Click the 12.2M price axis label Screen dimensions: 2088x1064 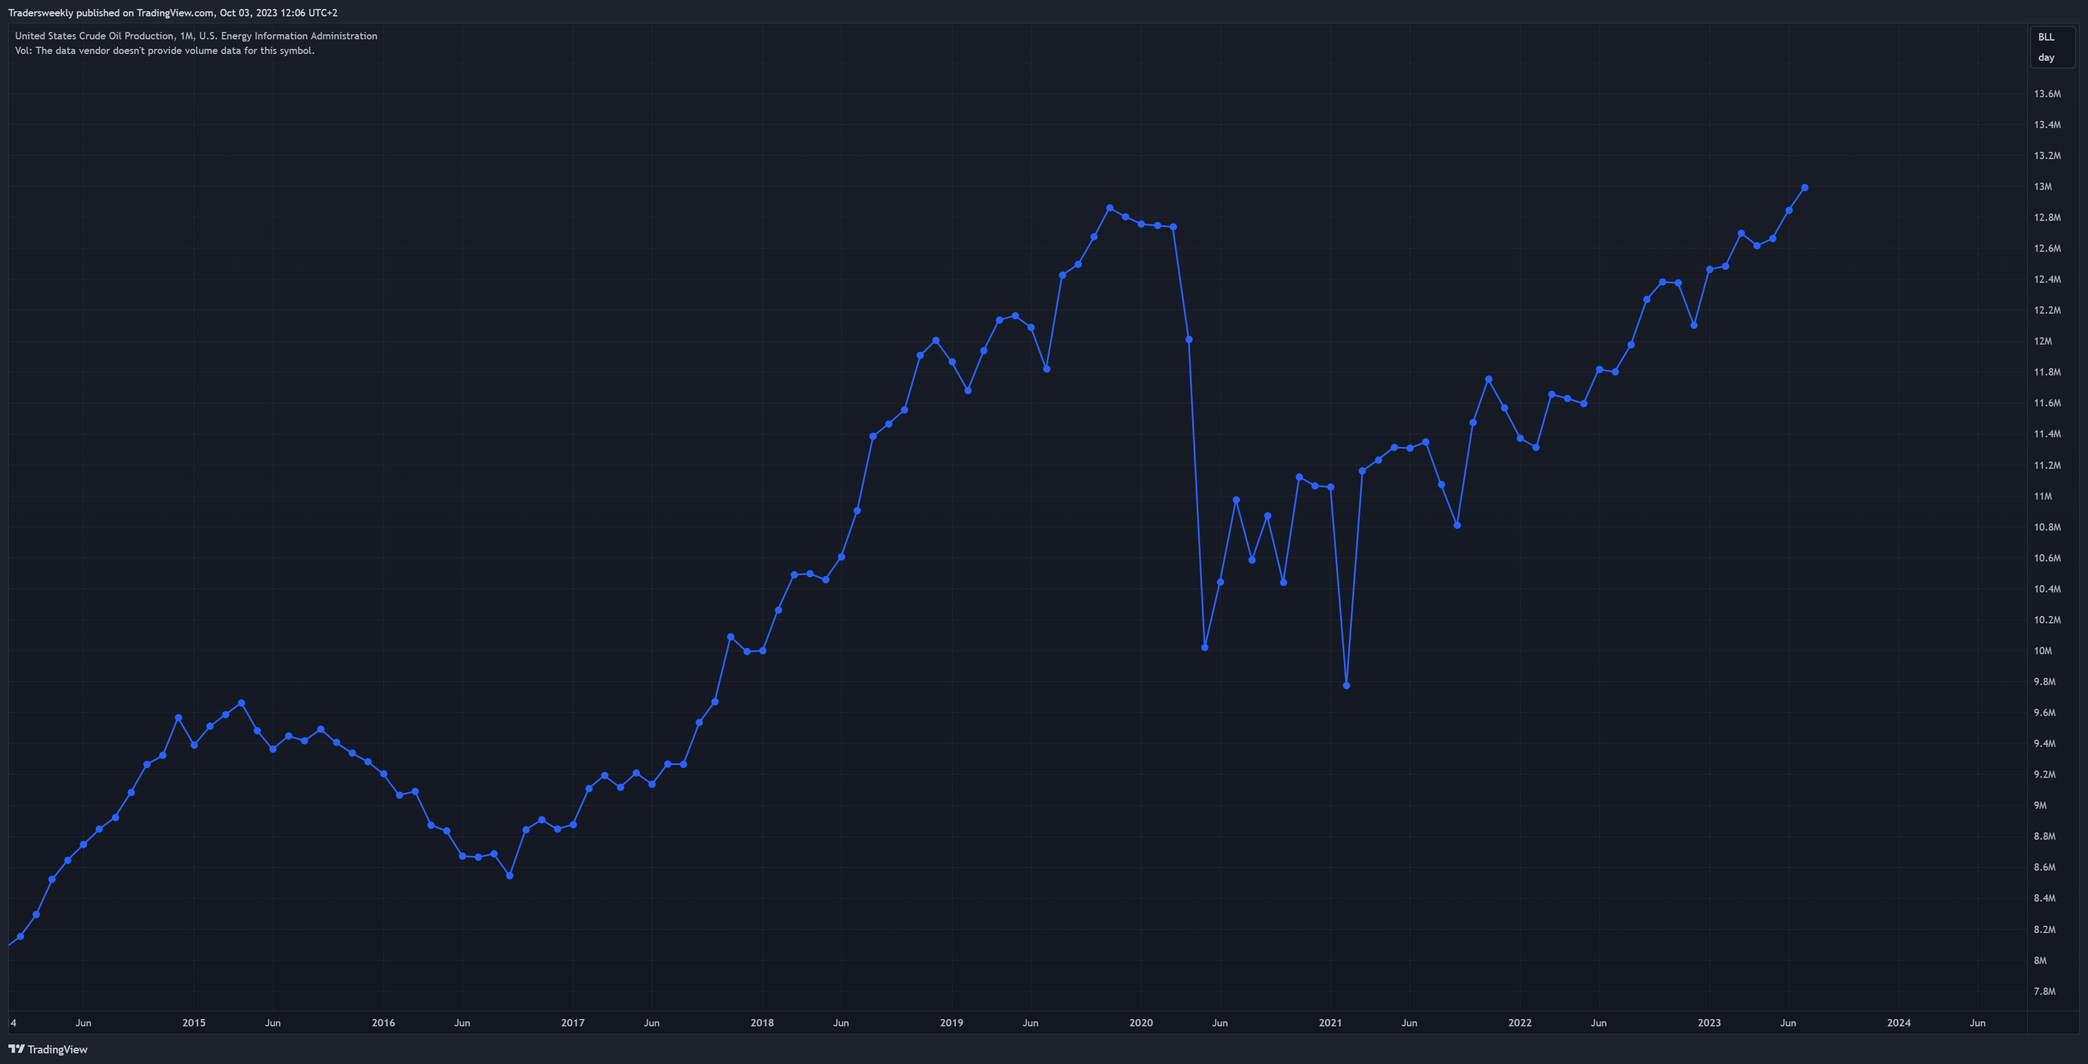pos(2046,310)
